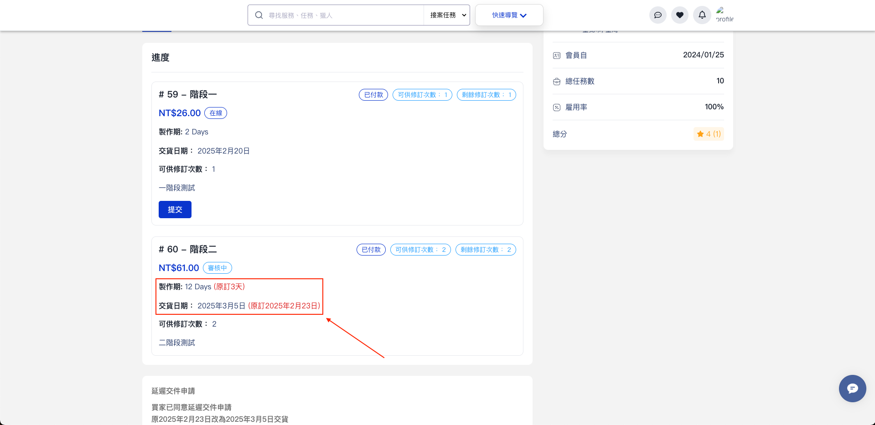Viewport: 875px width, 425px height.
Task: Click the percentage icon beside 雇用率
Action: 557,107
